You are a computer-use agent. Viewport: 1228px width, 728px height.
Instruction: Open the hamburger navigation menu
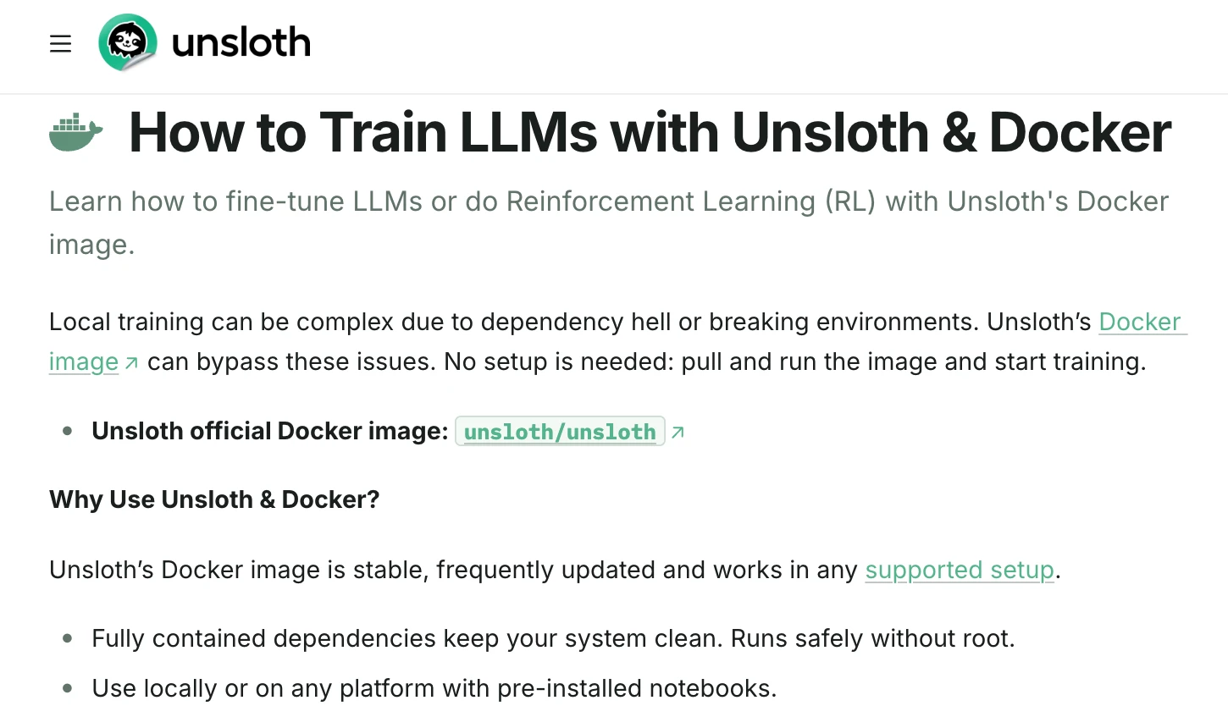pyautogui.click(x=60, y=44)
